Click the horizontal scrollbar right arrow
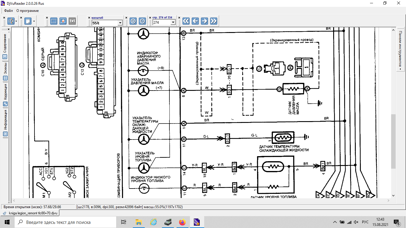406x228 pixels. pyautogui.click(x=388, y=201)
